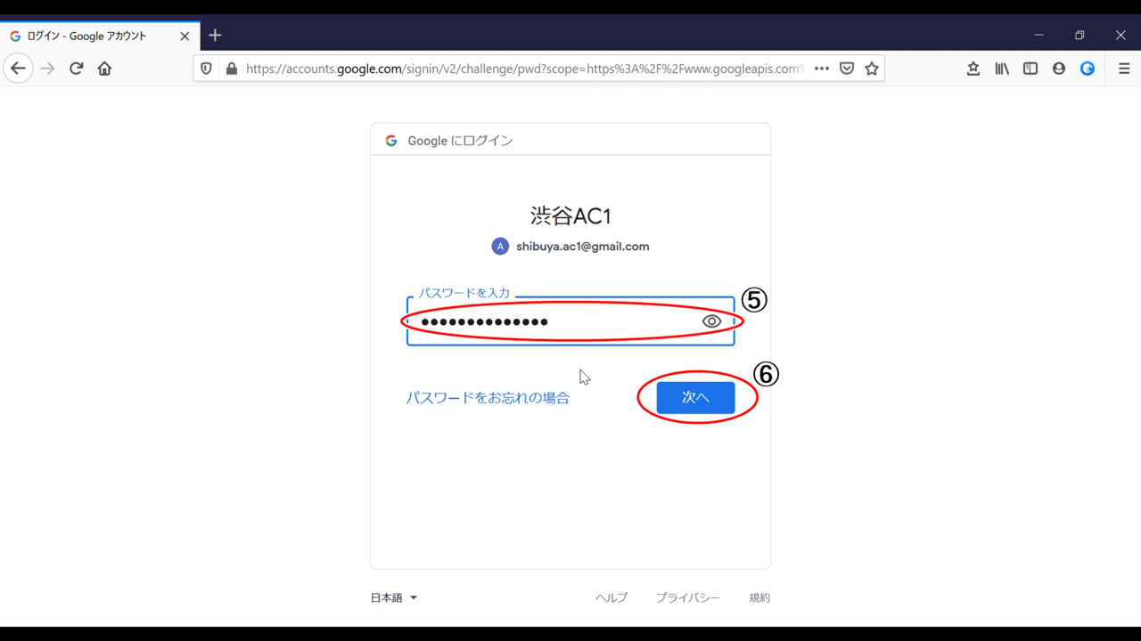
Task: Go back with the browser back arrow
Action: click(18, 69)
